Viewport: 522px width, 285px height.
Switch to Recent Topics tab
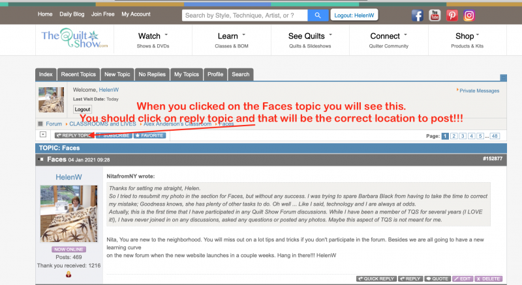pos(79,74)
